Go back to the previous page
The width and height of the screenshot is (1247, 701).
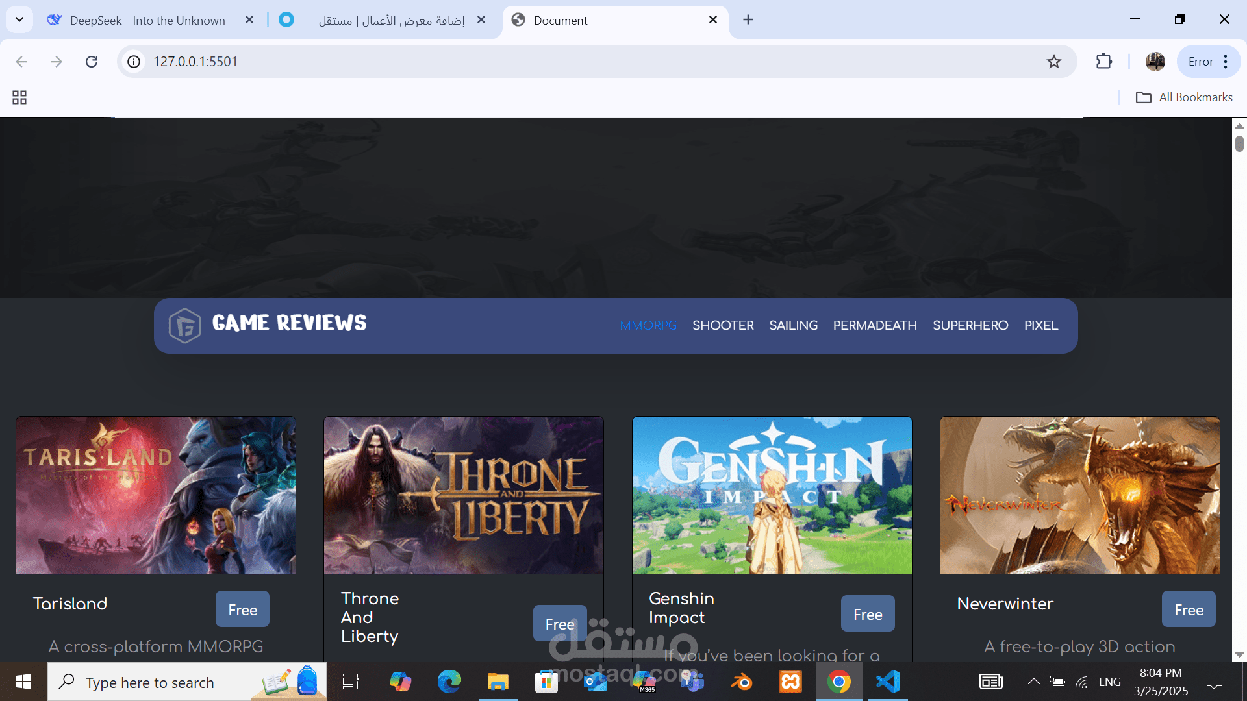point(21,62)
